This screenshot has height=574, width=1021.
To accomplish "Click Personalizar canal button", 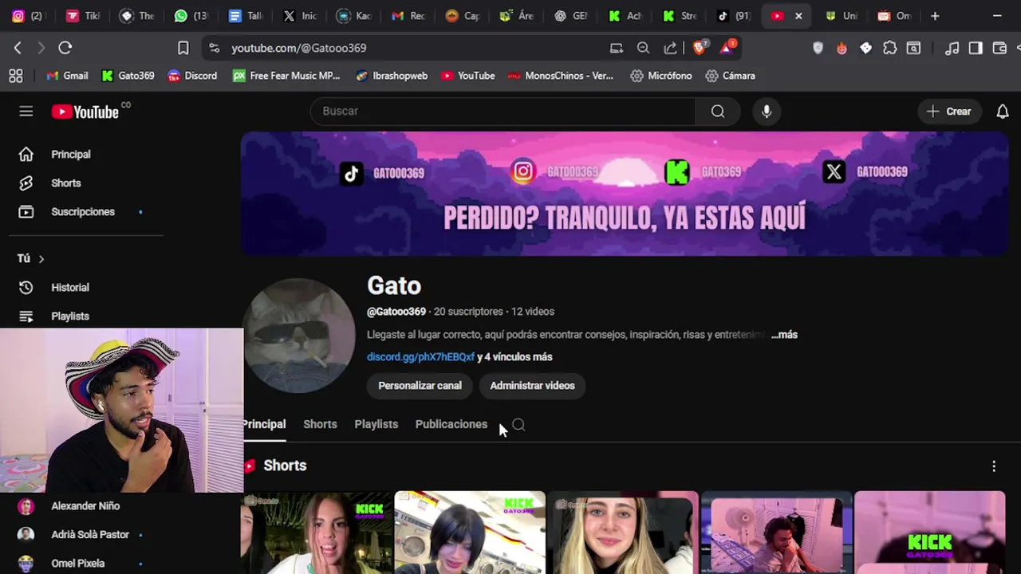I will point(420,386).
